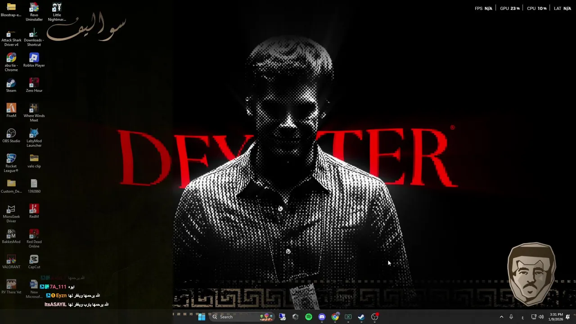Click the Eyzn chat username

(61, 296)
